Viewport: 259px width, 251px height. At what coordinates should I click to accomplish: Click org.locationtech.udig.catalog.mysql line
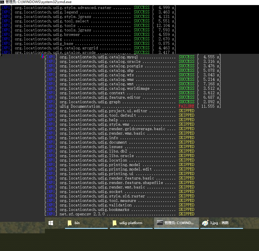click(133, 57)
